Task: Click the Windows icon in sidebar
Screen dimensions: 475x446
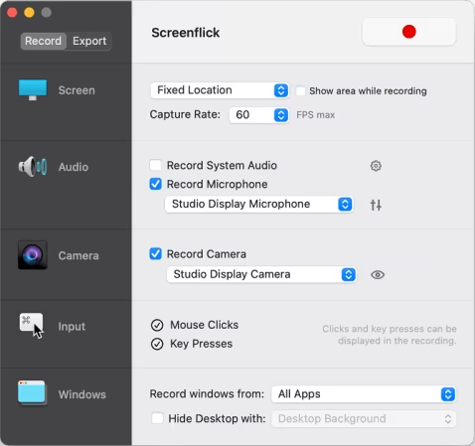Action: [x=32, y=393]
